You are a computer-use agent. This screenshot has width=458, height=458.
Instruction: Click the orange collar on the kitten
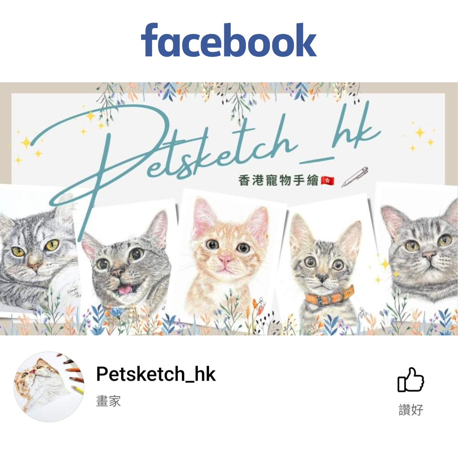coord(329,296)
